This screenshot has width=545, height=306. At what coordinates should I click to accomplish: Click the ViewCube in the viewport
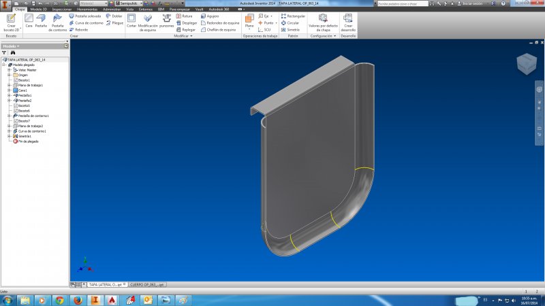pos(527,63)
